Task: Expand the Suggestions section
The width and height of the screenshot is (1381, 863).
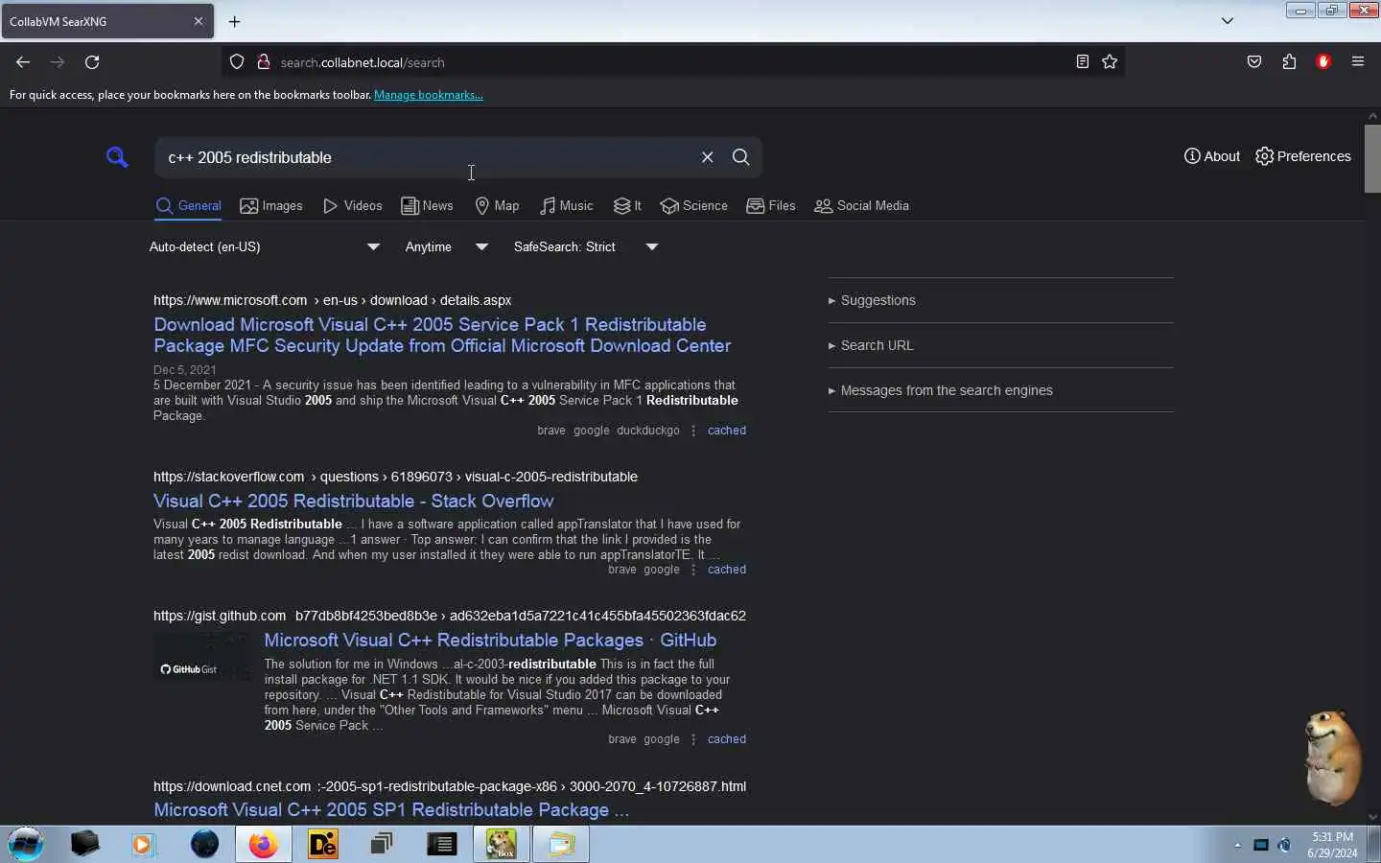Action: point(872,300)
